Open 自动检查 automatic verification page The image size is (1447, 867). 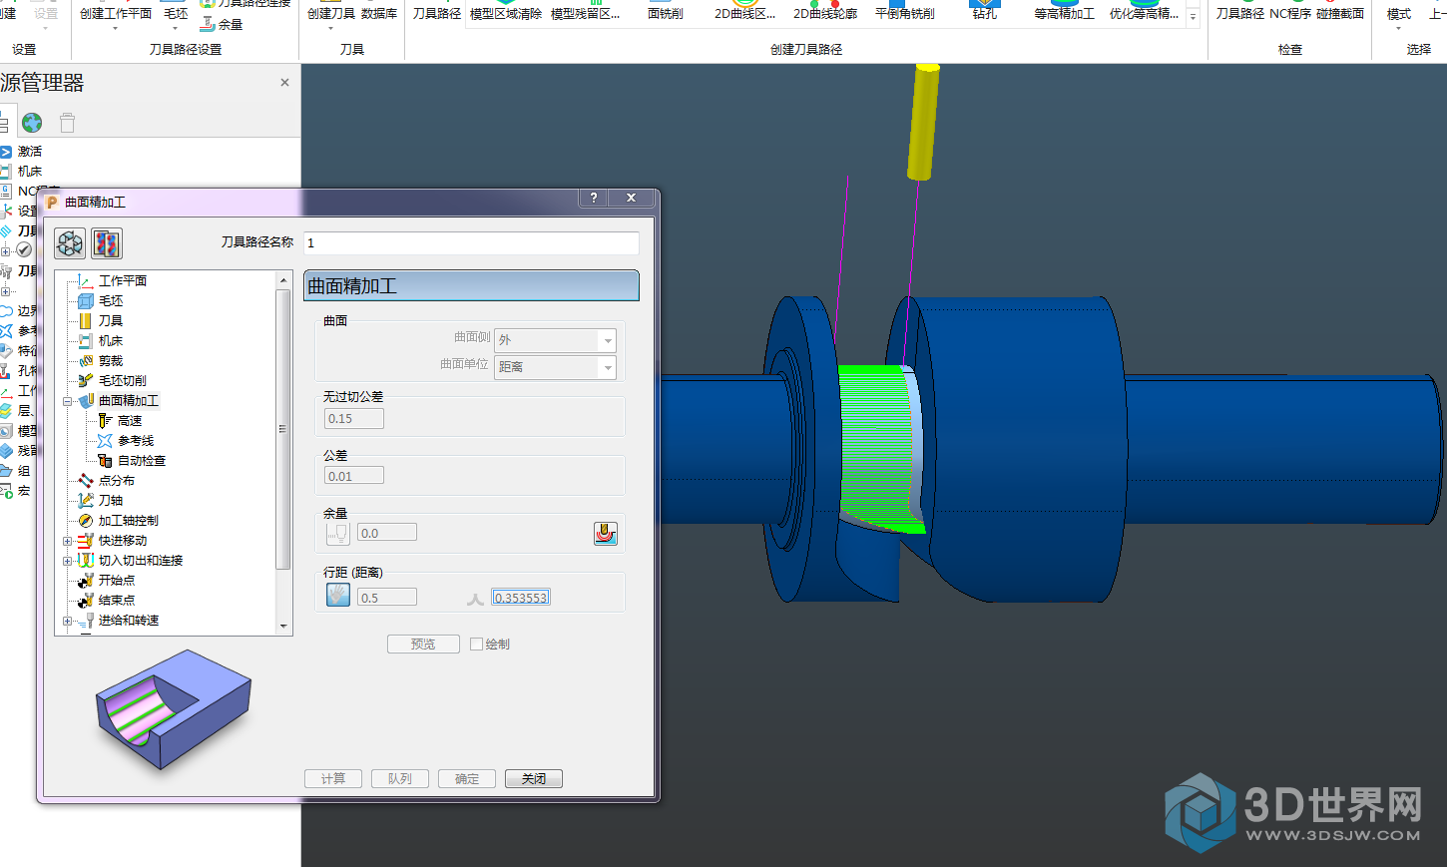[142, 460]
